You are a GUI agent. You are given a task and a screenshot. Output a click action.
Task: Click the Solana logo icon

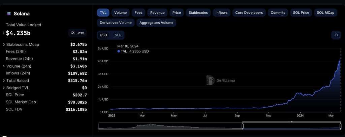tap(9, 14)
